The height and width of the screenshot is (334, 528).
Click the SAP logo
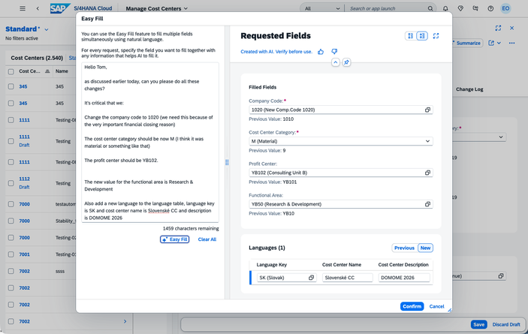(x=60, y=8)
